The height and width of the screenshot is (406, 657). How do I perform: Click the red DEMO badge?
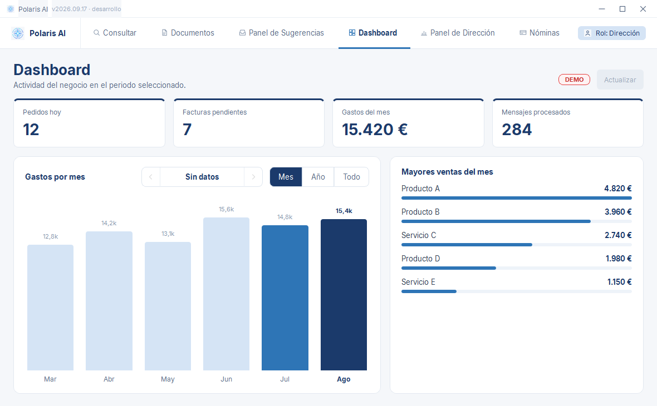point(574,80)
